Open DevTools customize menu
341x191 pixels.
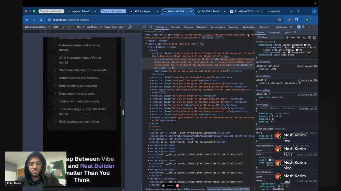pyautogui.click(x=309, y=27)
